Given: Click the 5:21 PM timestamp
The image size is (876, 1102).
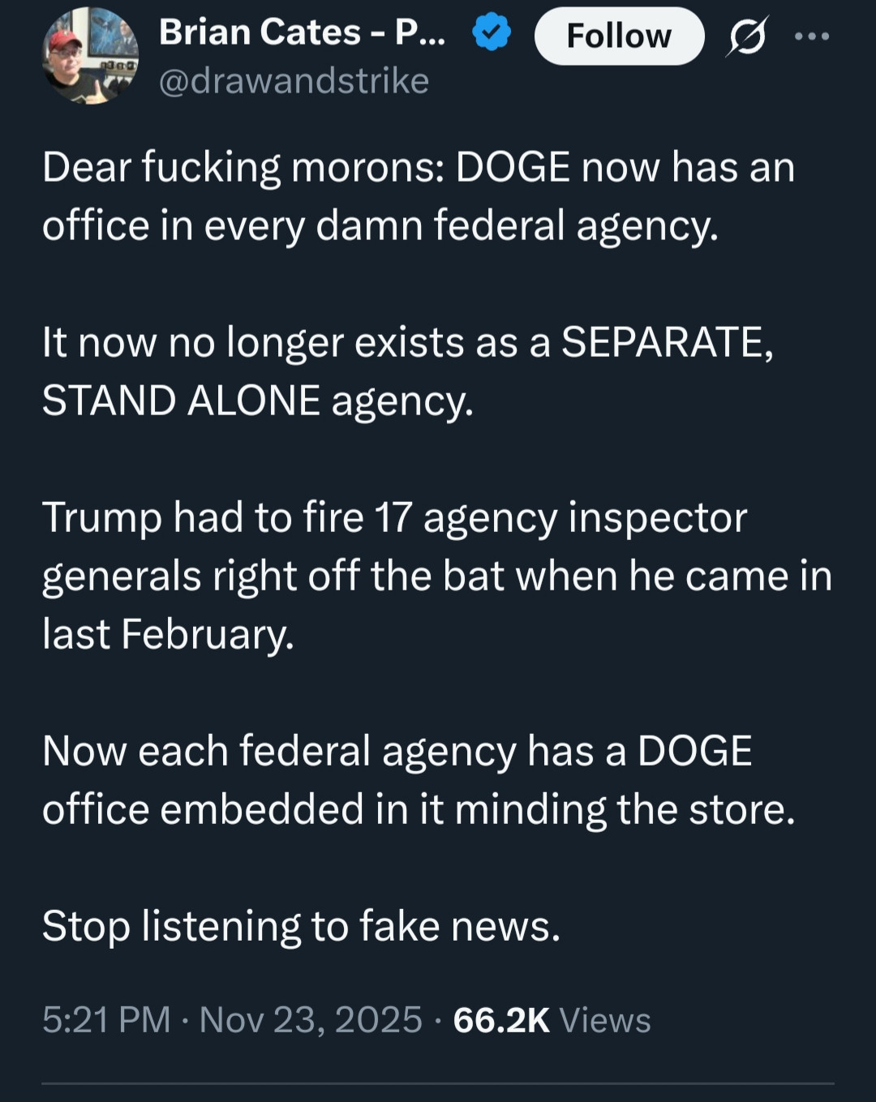Looking at the screenshot, I should [x=106, y=1019].
